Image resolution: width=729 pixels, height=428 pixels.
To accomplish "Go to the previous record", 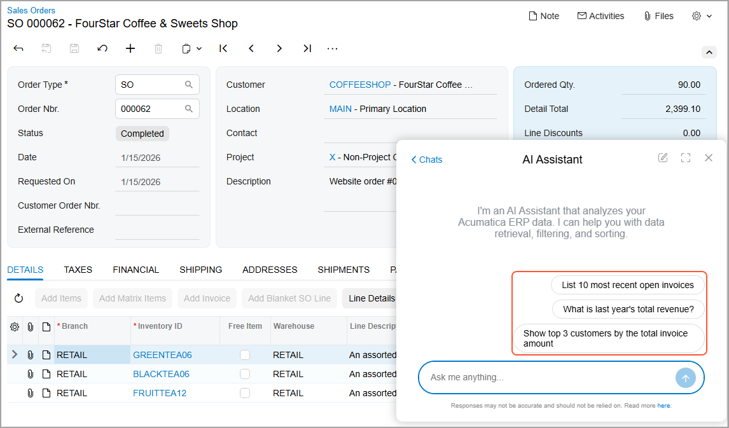I will coord(251,48).
